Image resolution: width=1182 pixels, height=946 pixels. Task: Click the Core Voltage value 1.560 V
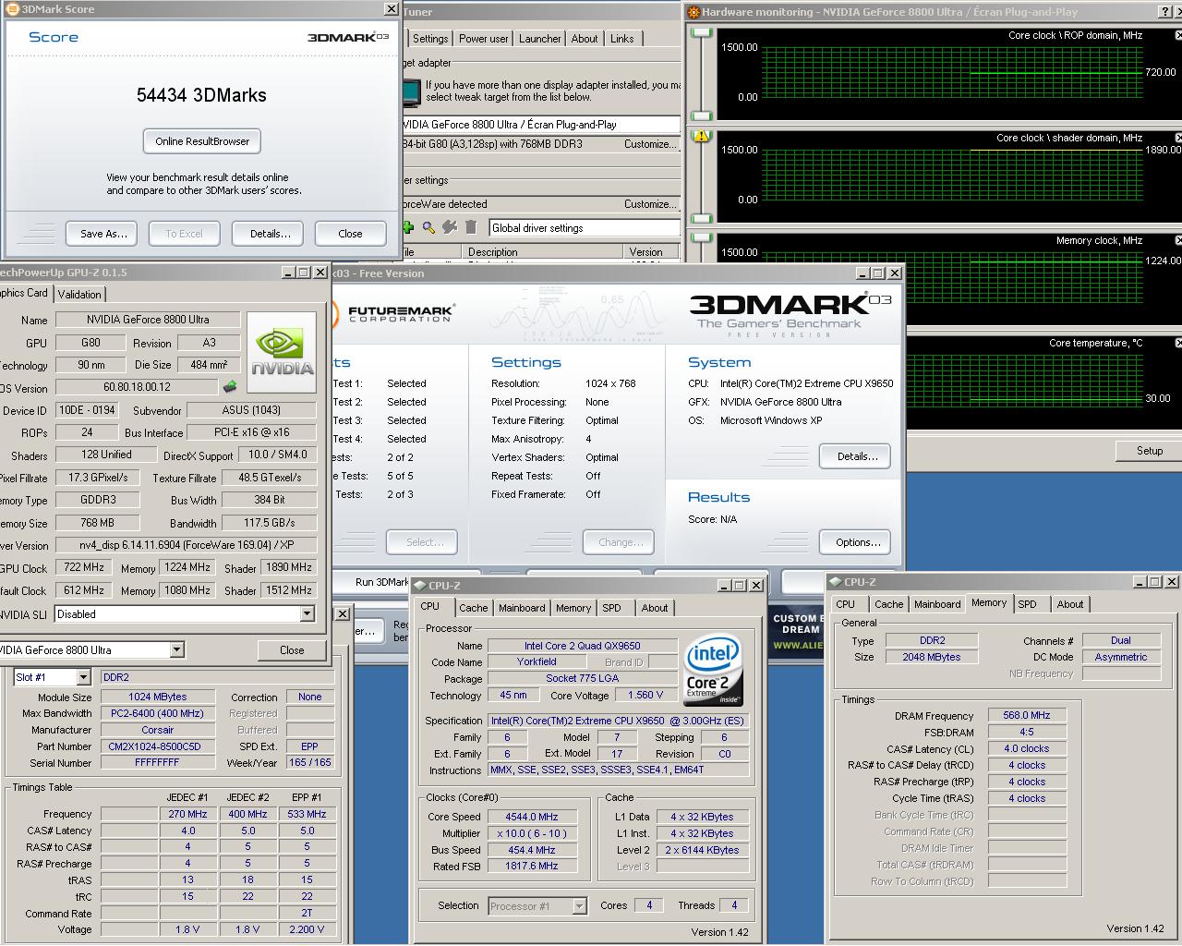point(645,695)
